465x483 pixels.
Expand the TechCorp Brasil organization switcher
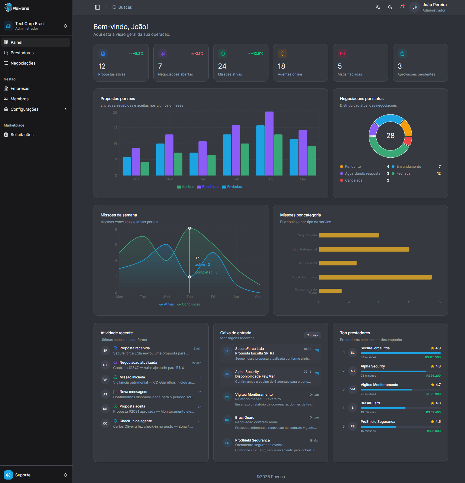[x=36, y=26]
